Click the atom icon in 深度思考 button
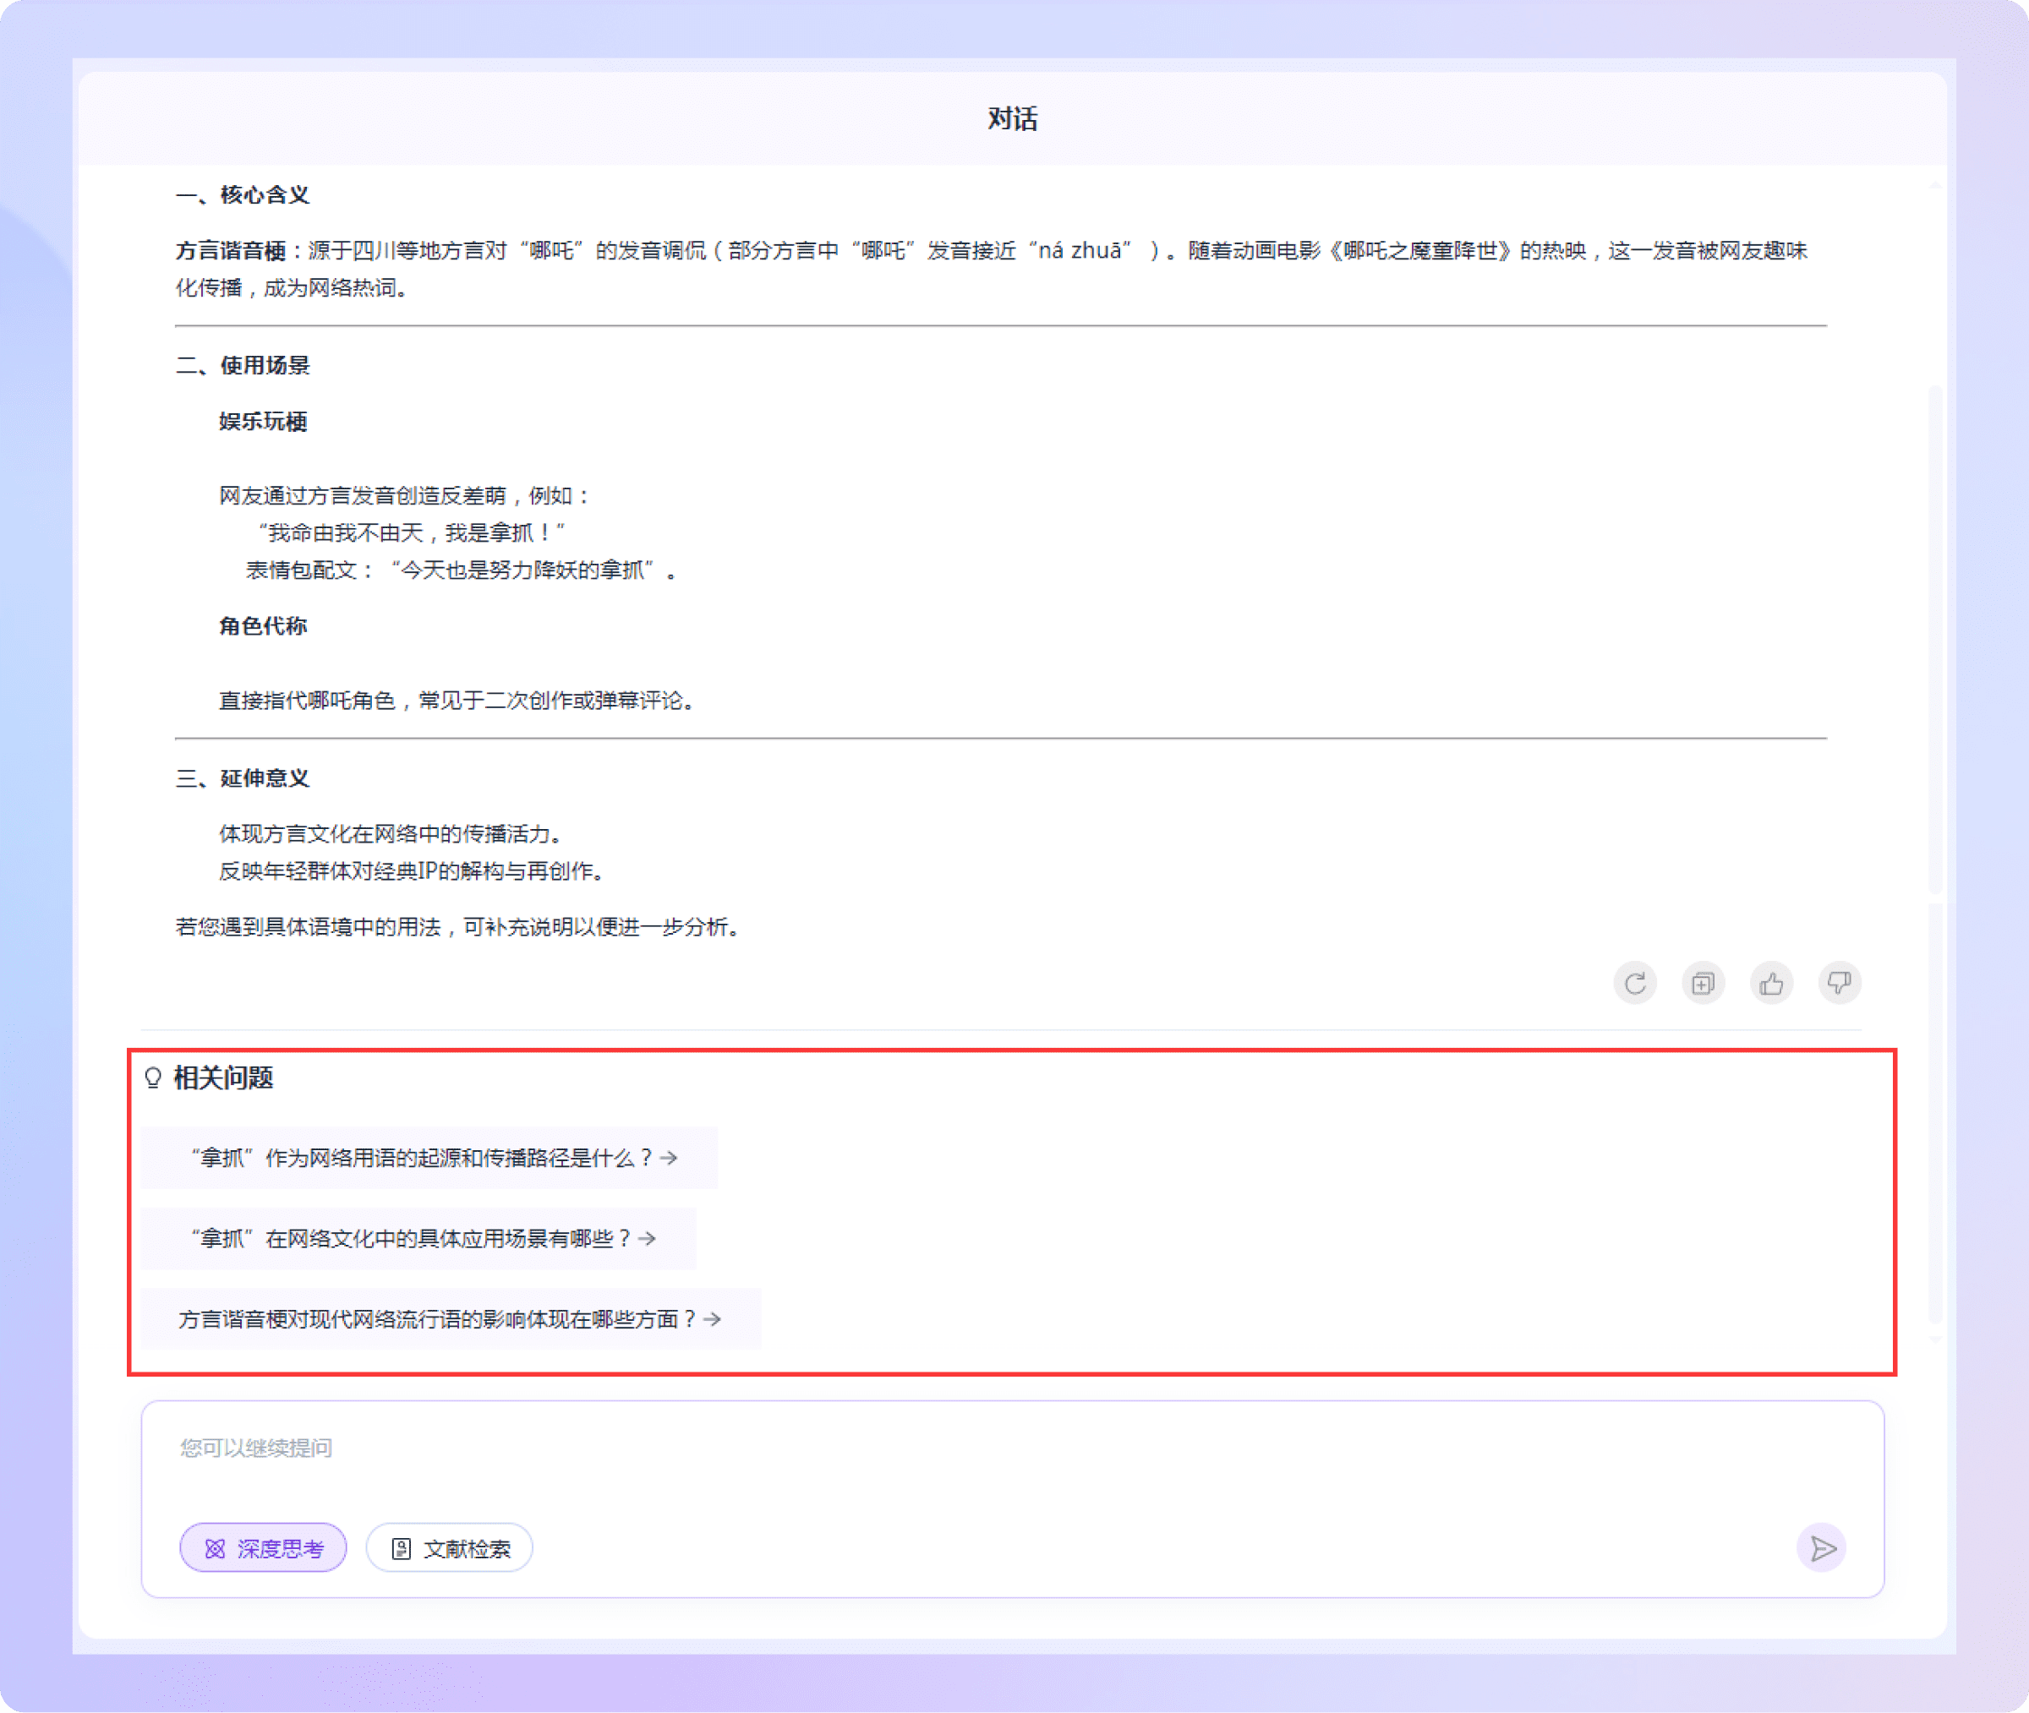 point(215,1549)
